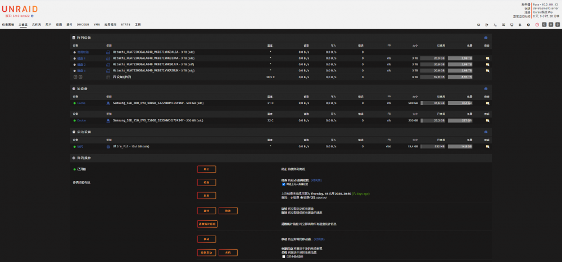Click the 旋转 spin up button
The height and width of the screenshot is (262, 562).
[206, 211]
